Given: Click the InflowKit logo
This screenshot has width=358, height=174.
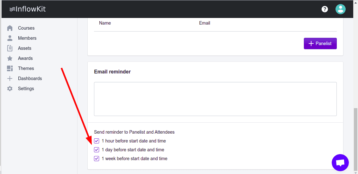Looking at the screenshot, I should [28, 9].
